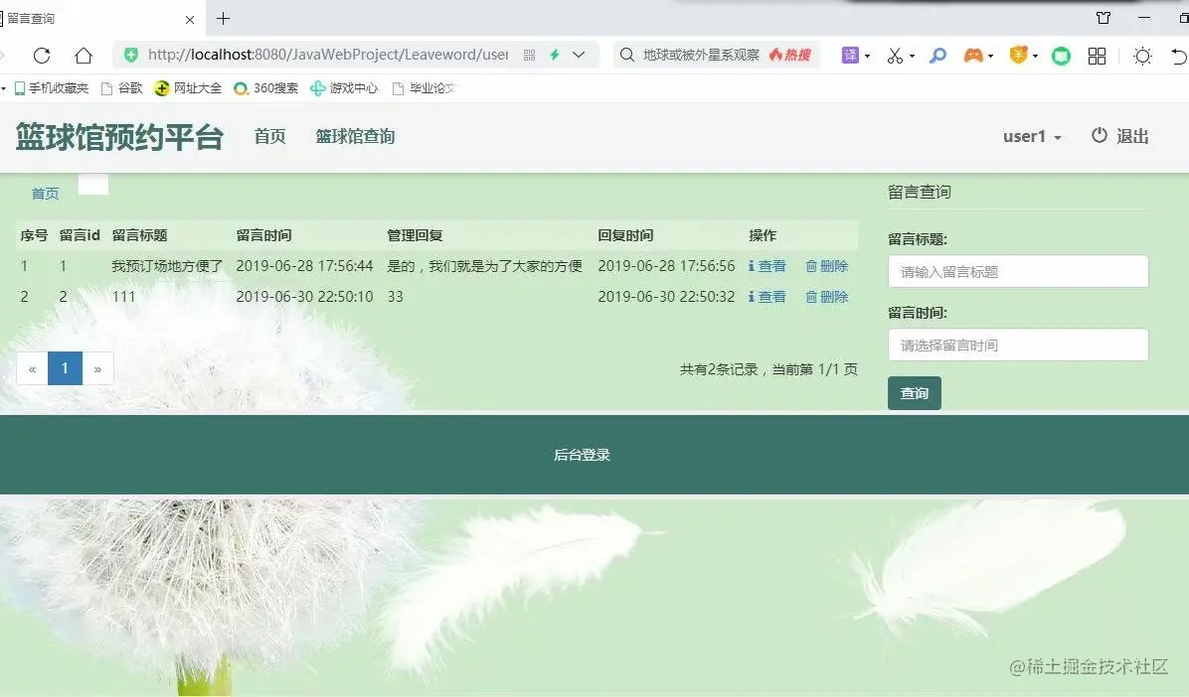The image size is (1189, 697).
Task: Expand the scissors tool dropdown arrow
Action: pos(913,56)
